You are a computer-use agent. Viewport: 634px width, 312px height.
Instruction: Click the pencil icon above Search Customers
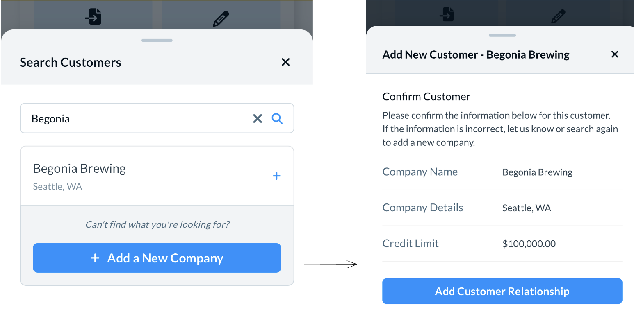tap(221, 19)
